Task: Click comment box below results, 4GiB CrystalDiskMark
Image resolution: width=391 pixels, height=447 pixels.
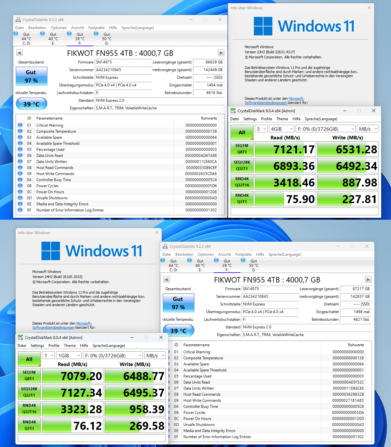Action: pos(305,211)
